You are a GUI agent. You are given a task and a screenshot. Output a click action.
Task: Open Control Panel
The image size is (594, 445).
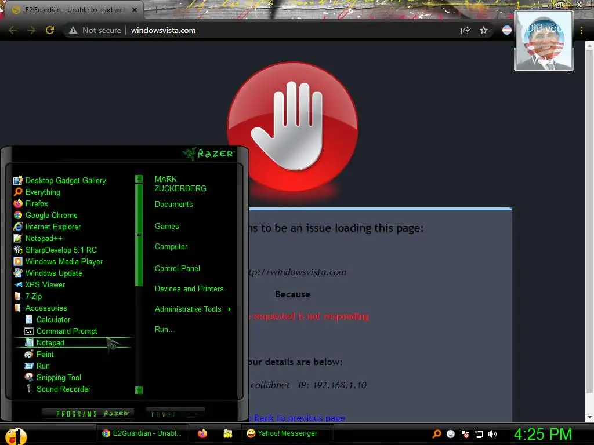[x=178, y=269]
